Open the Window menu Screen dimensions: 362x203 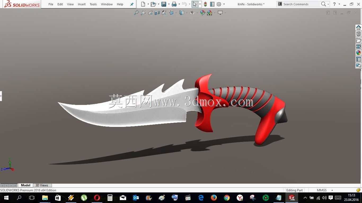[x=107, y=4]
